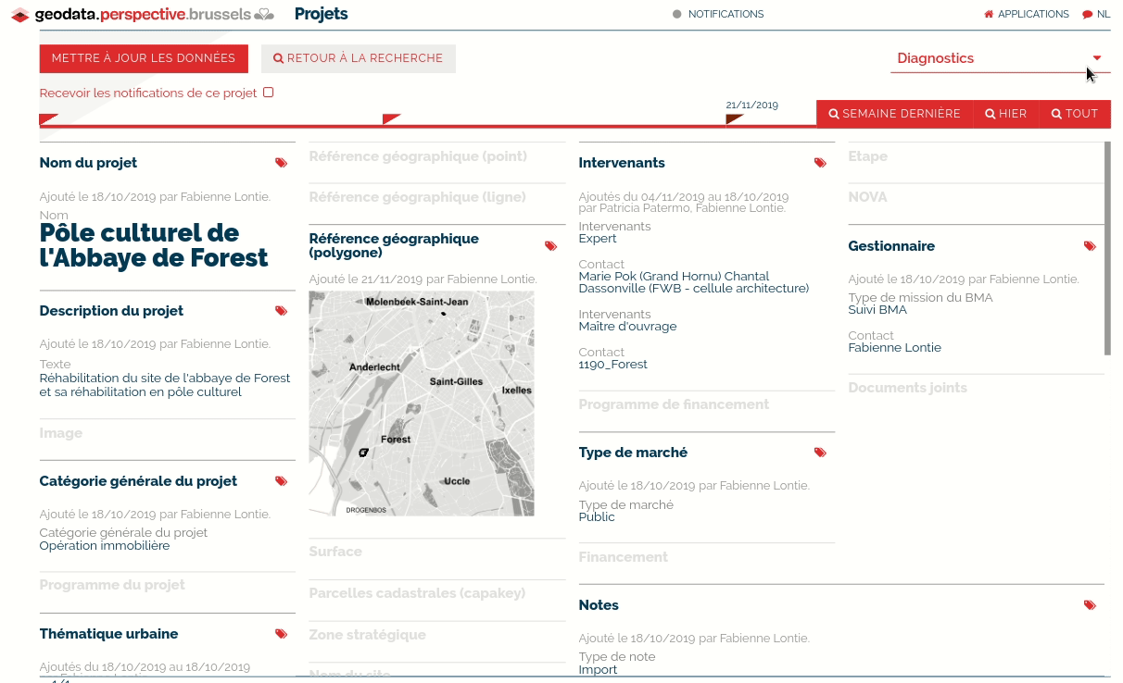
Task: Click the tag icon next to Thématique urbaine
Action: pos(281,634)
